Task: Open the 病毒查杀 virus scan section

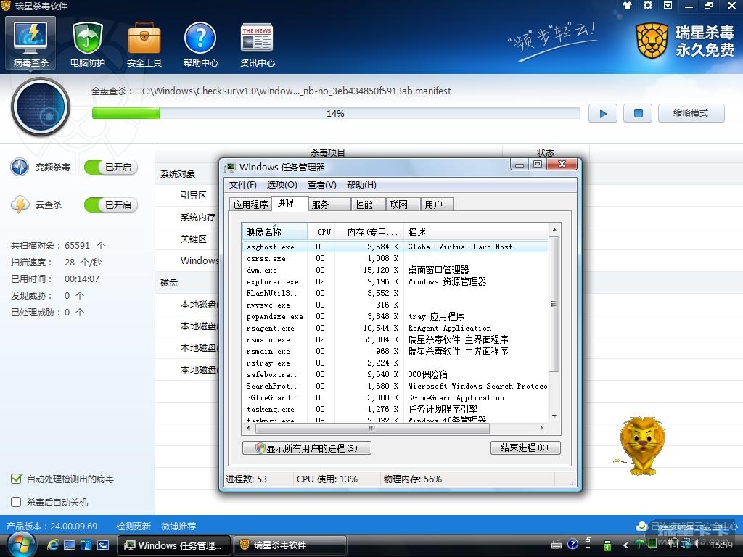Action: coord(30,45)
